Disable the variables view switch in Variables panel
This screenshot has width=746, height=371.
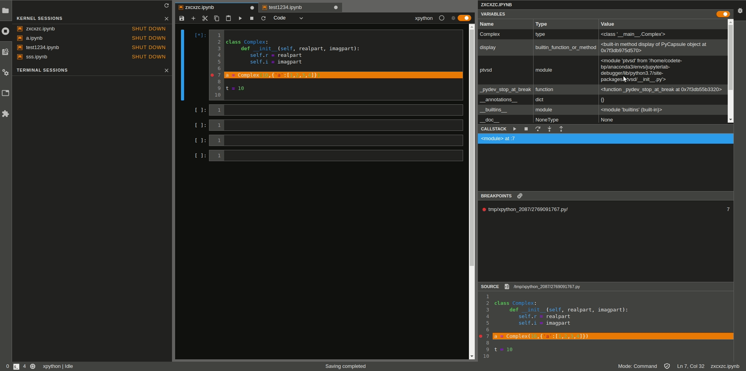coord(723,14)
